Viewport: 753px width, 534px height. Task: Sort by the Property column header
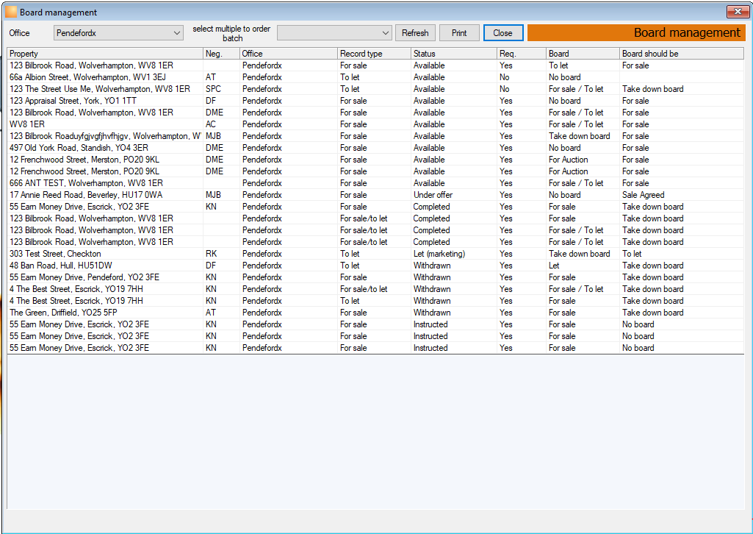coord(105,54)
